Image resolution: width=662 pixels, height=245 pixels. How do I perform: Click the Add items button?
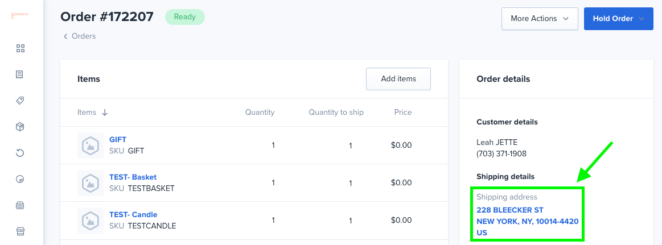click(398, 79)
